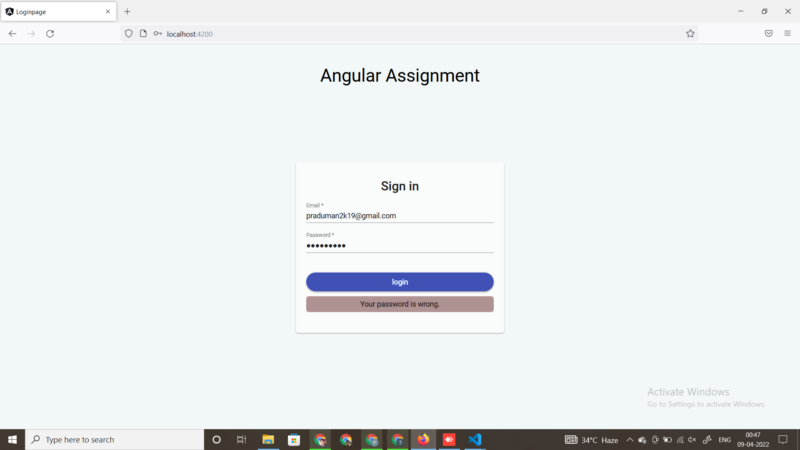This screenshot has height=450, width=800.
Task: Click the blue login button
Action: 400,282
